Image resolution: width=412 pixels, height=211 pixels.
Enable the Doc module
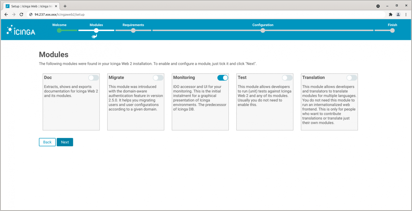point(93,77)
